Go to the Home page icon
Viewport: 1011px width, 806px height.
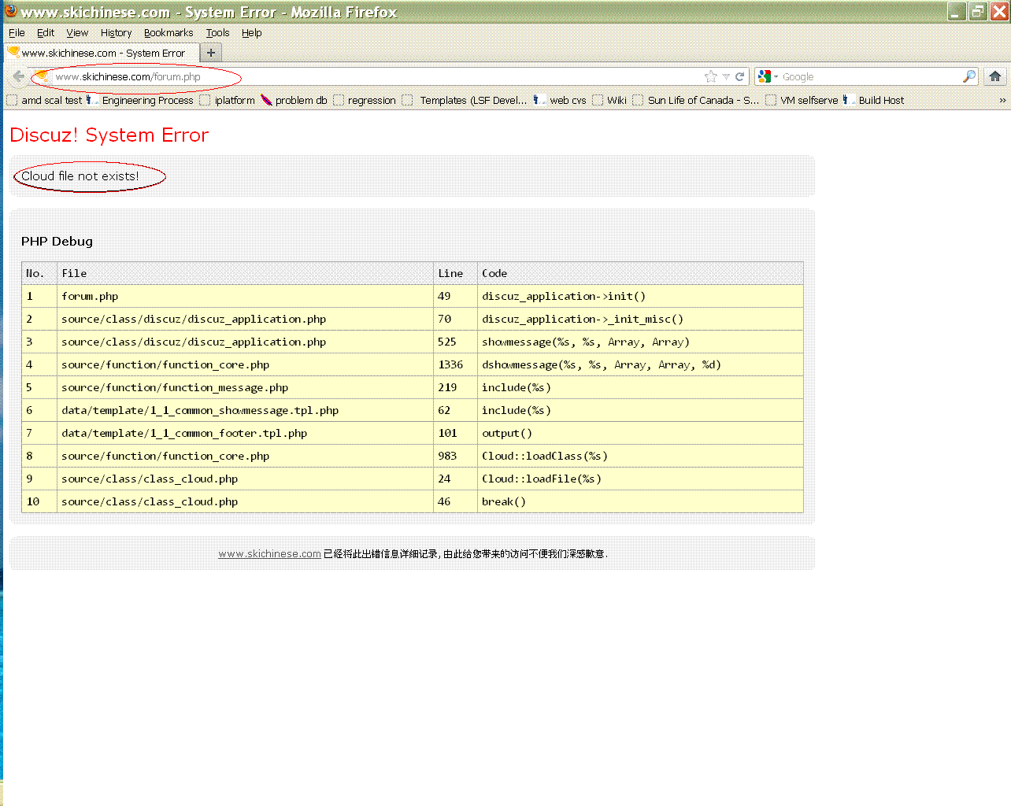995,76
